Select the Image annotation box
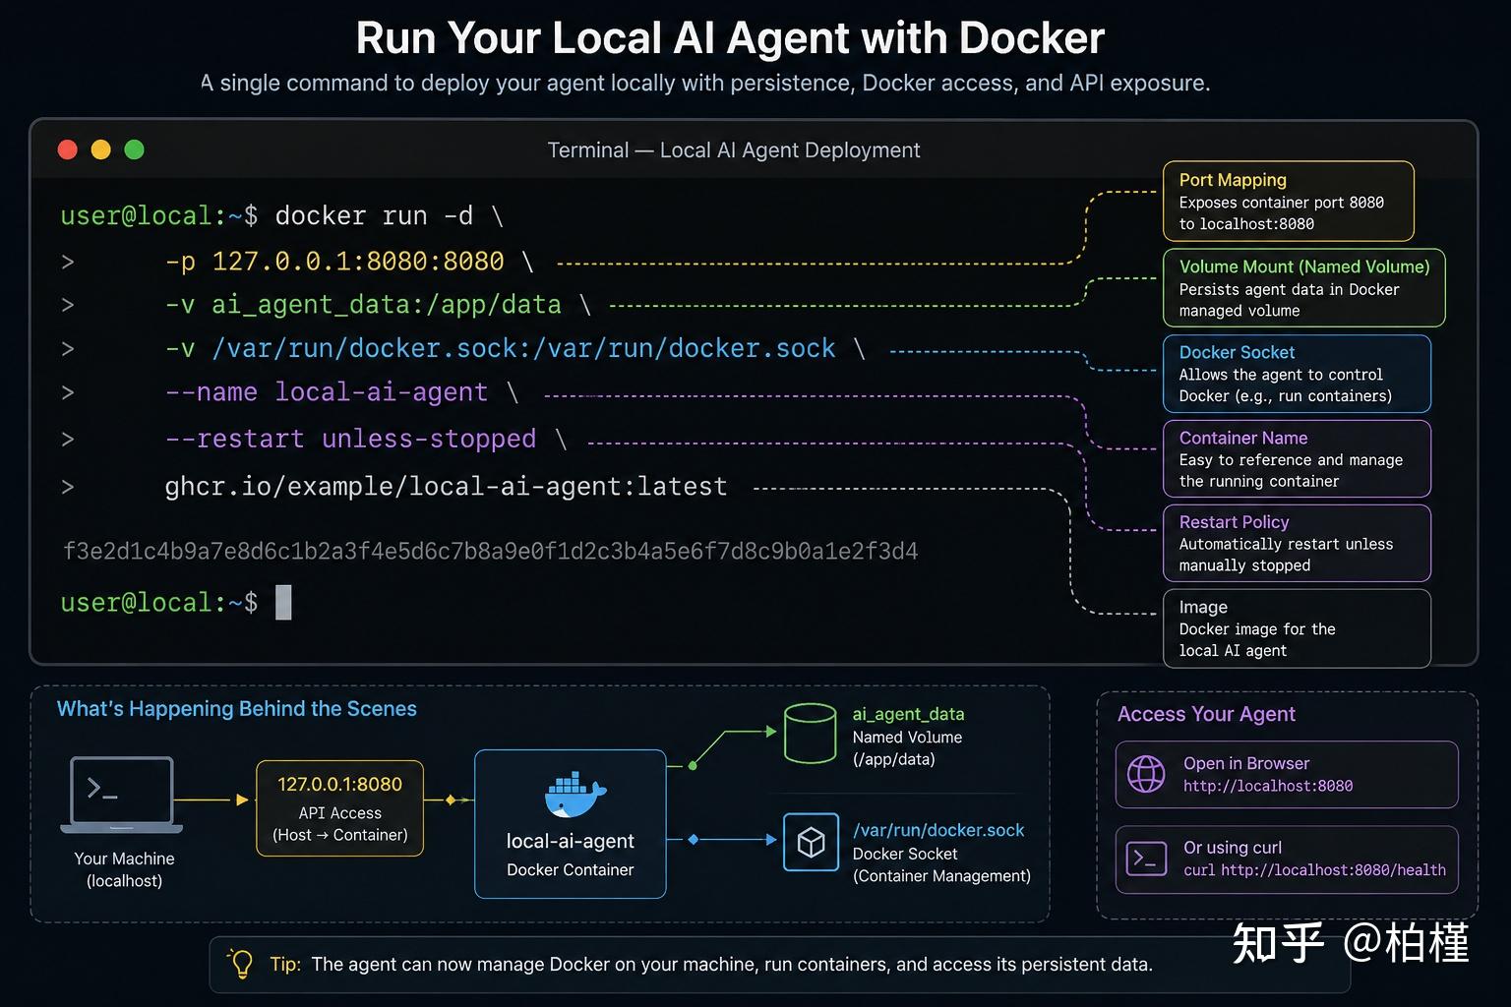Image resolution: width=1511 pixels, height=1007 pixels. (1297, 628)
